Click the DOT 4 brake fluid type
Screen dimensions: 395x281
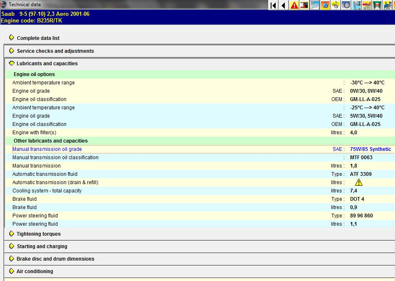point(357,199)
